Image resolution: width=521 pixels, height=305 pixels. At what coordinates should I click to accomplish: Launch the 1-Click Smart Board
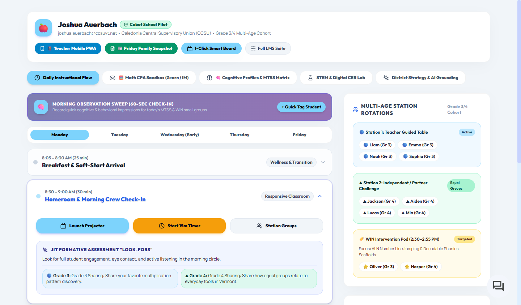point(212,48)
